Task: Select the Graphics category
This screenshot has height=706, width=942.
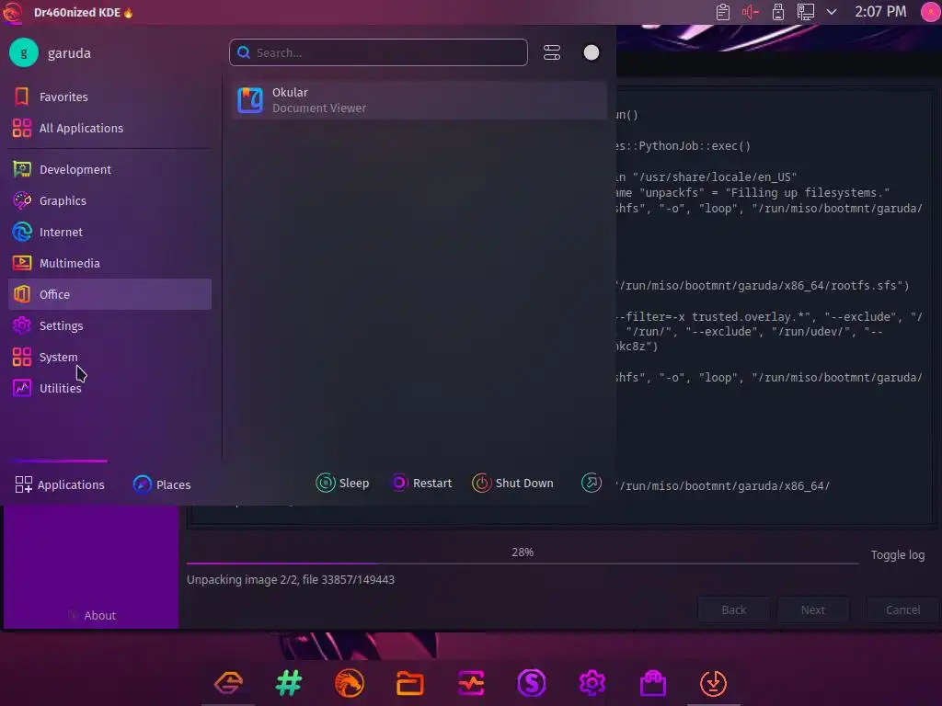Action: click(x=110, y=200)
